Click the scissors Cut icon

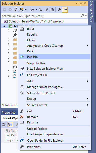pyautogui.click(x=22, y=111)
